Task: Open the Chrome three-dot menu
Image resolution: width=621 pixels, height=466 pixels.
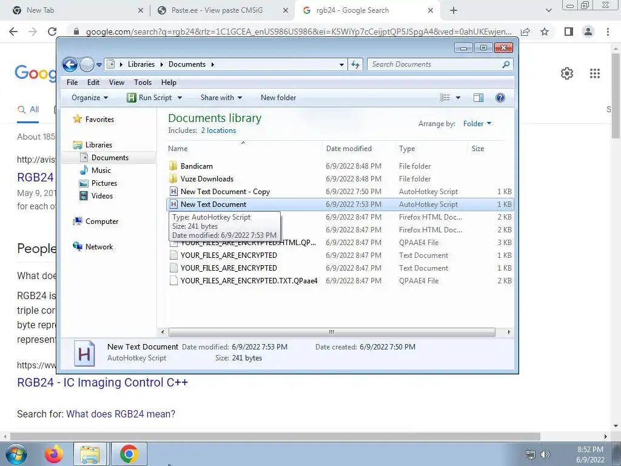Action: coord(608,32)
